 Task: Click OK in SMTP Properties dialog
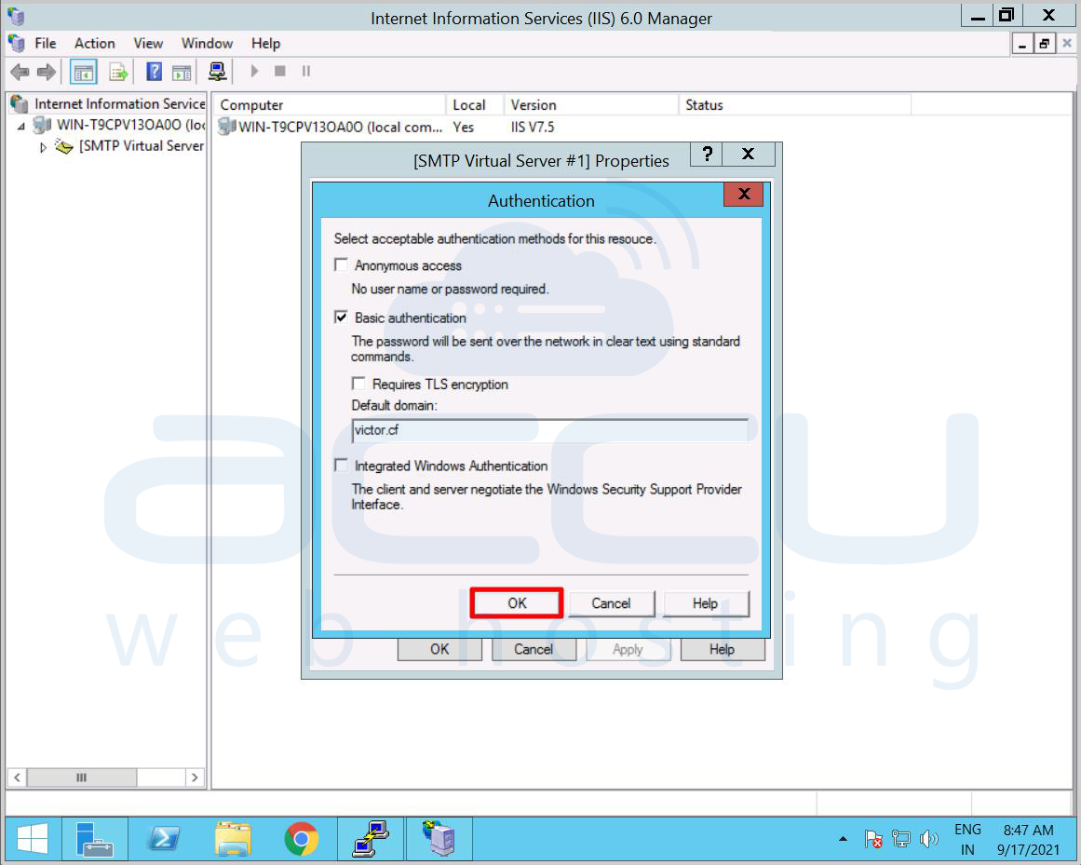(439, 649)
